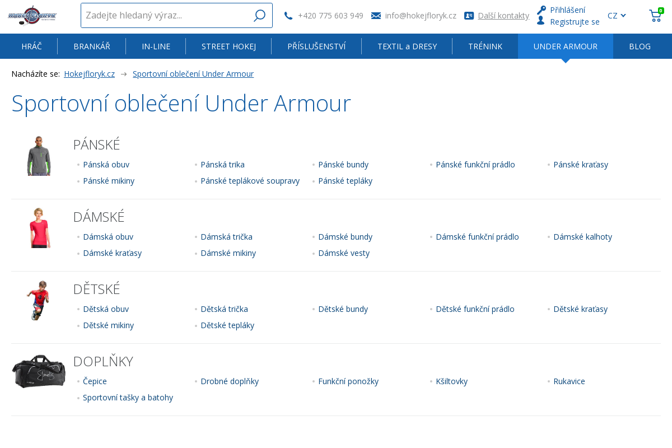The width and height of the screenshot is (672, 448).
Task: Open the shopping cart icon
Action: tap(655, 16)
